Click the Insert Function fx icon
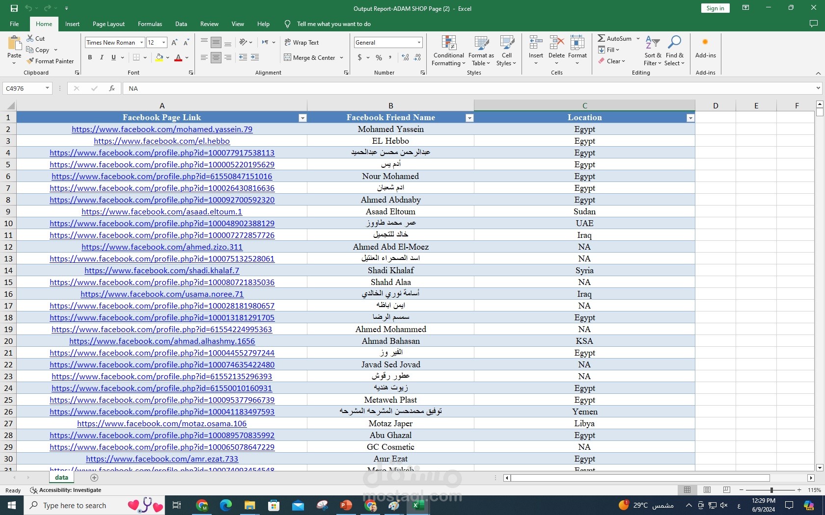Screen dimensions: 825x515 click(112, 88)
